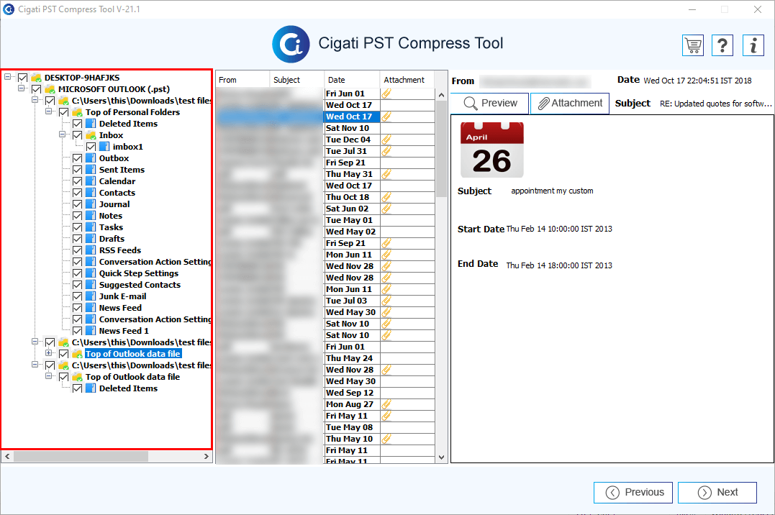This screenshot has width=775, height=515.
Task: Click the folder tree scroll left arrow
Action: (x=7, y=457)
